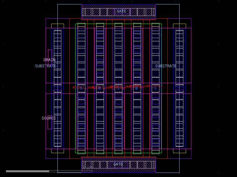Select the leftmost guard ring contact column
Screen dimensions: 237x177
click(x=58, y=88)
